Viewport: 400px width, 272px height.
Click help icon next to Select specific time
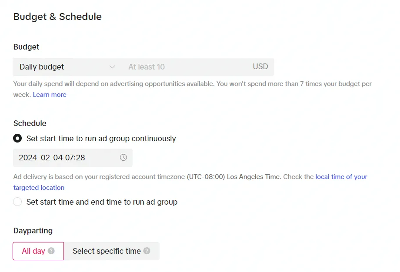(x=147, y=251)
